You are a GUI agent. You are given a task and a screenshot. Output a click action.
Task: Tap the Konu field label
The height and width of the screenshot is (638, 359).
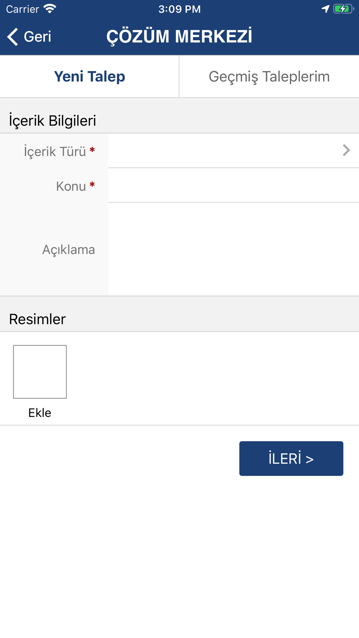tap(71, 186)
